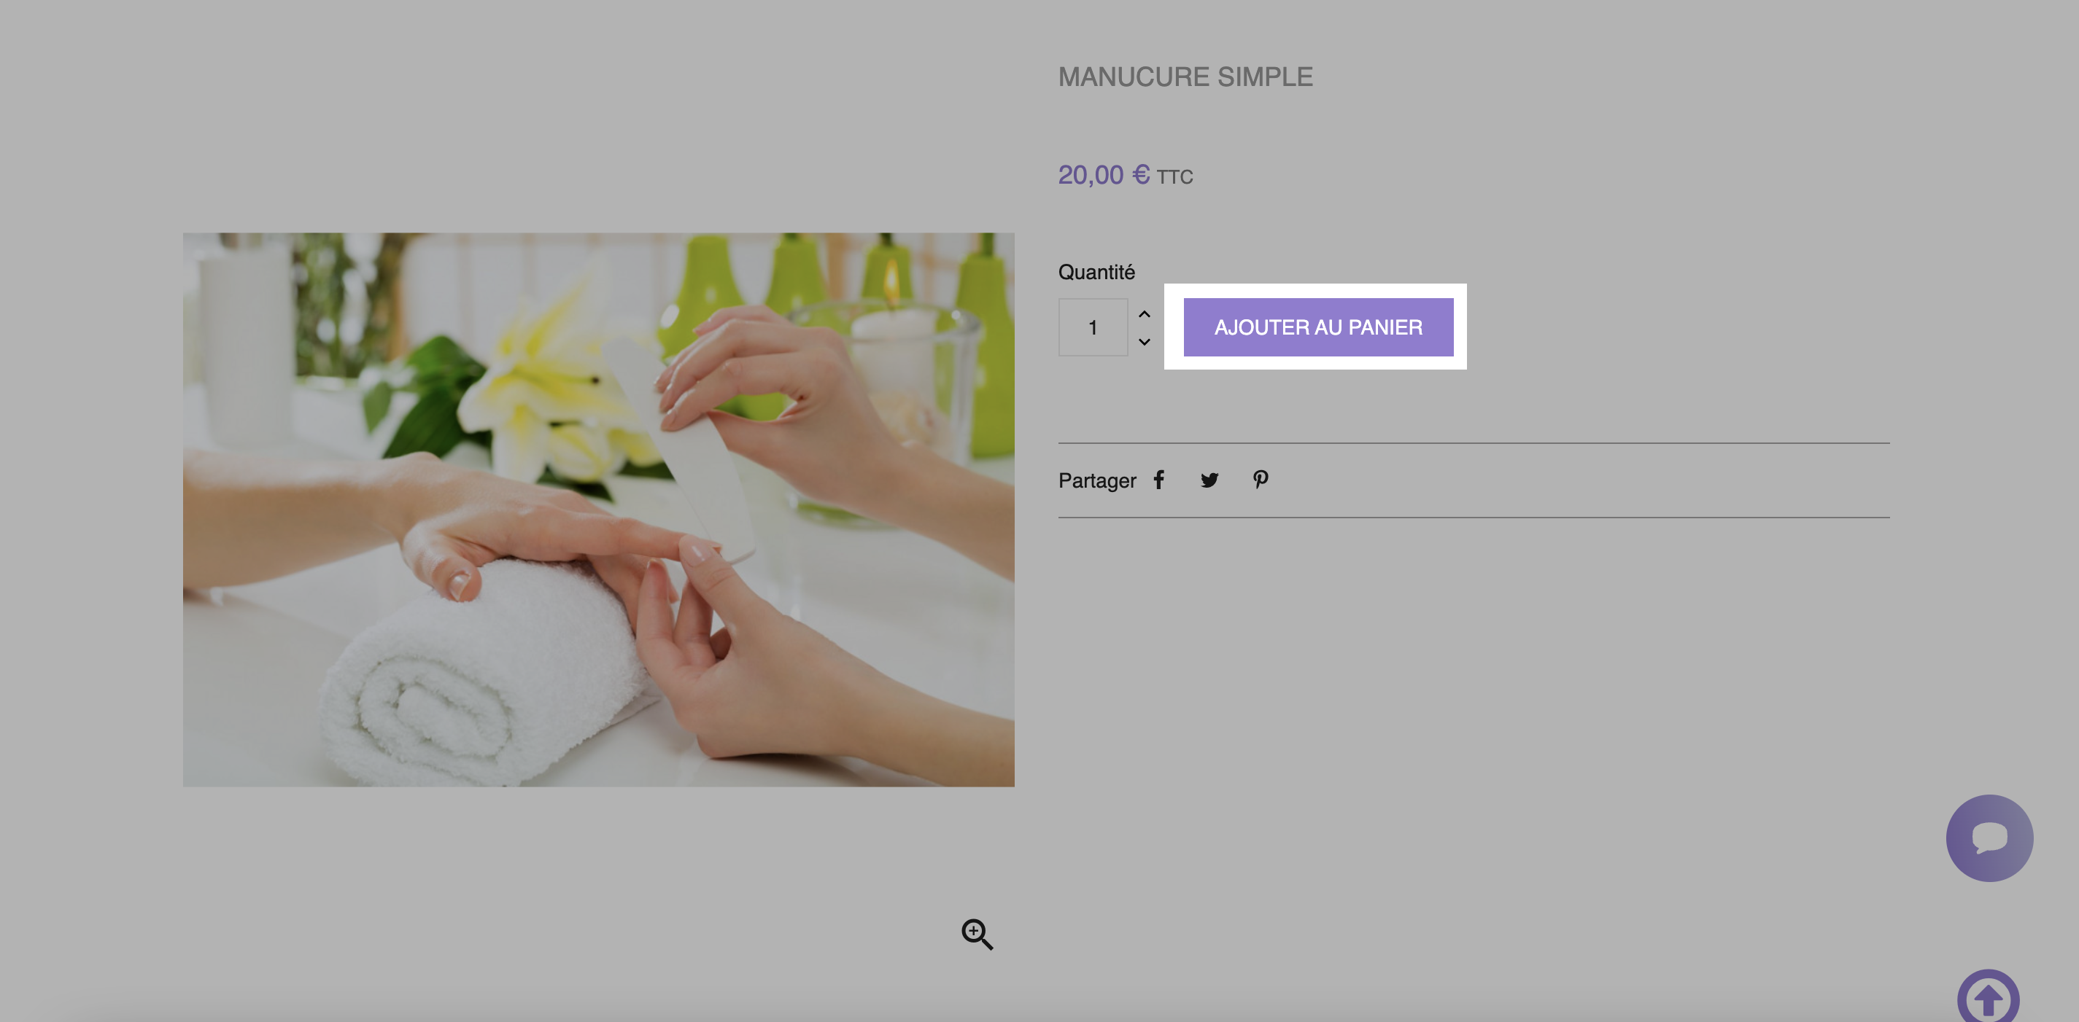Click the back-to-top arrow button

pyautogui.click(x=1988, y=997)
